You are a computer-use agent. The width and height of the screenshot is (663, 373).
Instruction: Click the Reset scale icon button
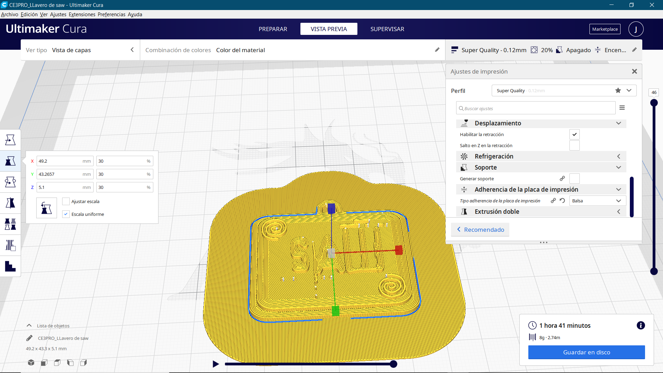coord(47,208)
